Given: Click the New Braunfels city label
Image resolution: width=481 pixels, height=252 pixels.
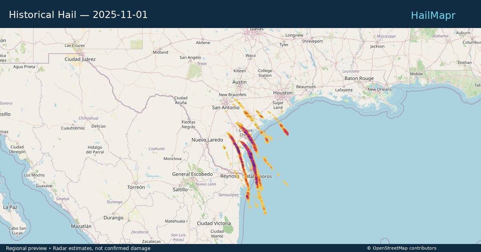Looking at the screenshot, I should coord(232,95).
